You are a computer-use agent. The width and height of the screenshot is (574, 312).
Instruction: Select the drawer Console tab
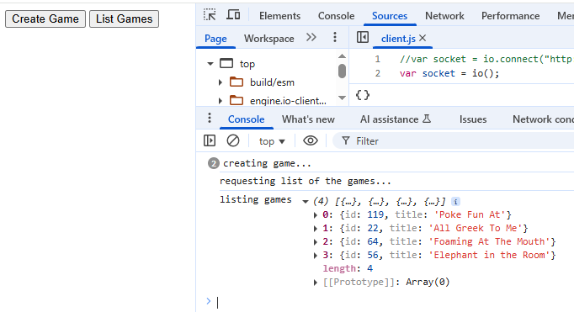tap(246, 119)
